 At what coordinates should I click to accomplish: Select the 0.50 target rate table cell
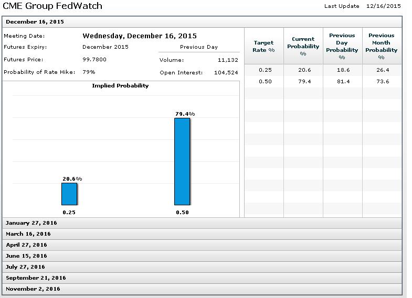[x=265, y=82]
